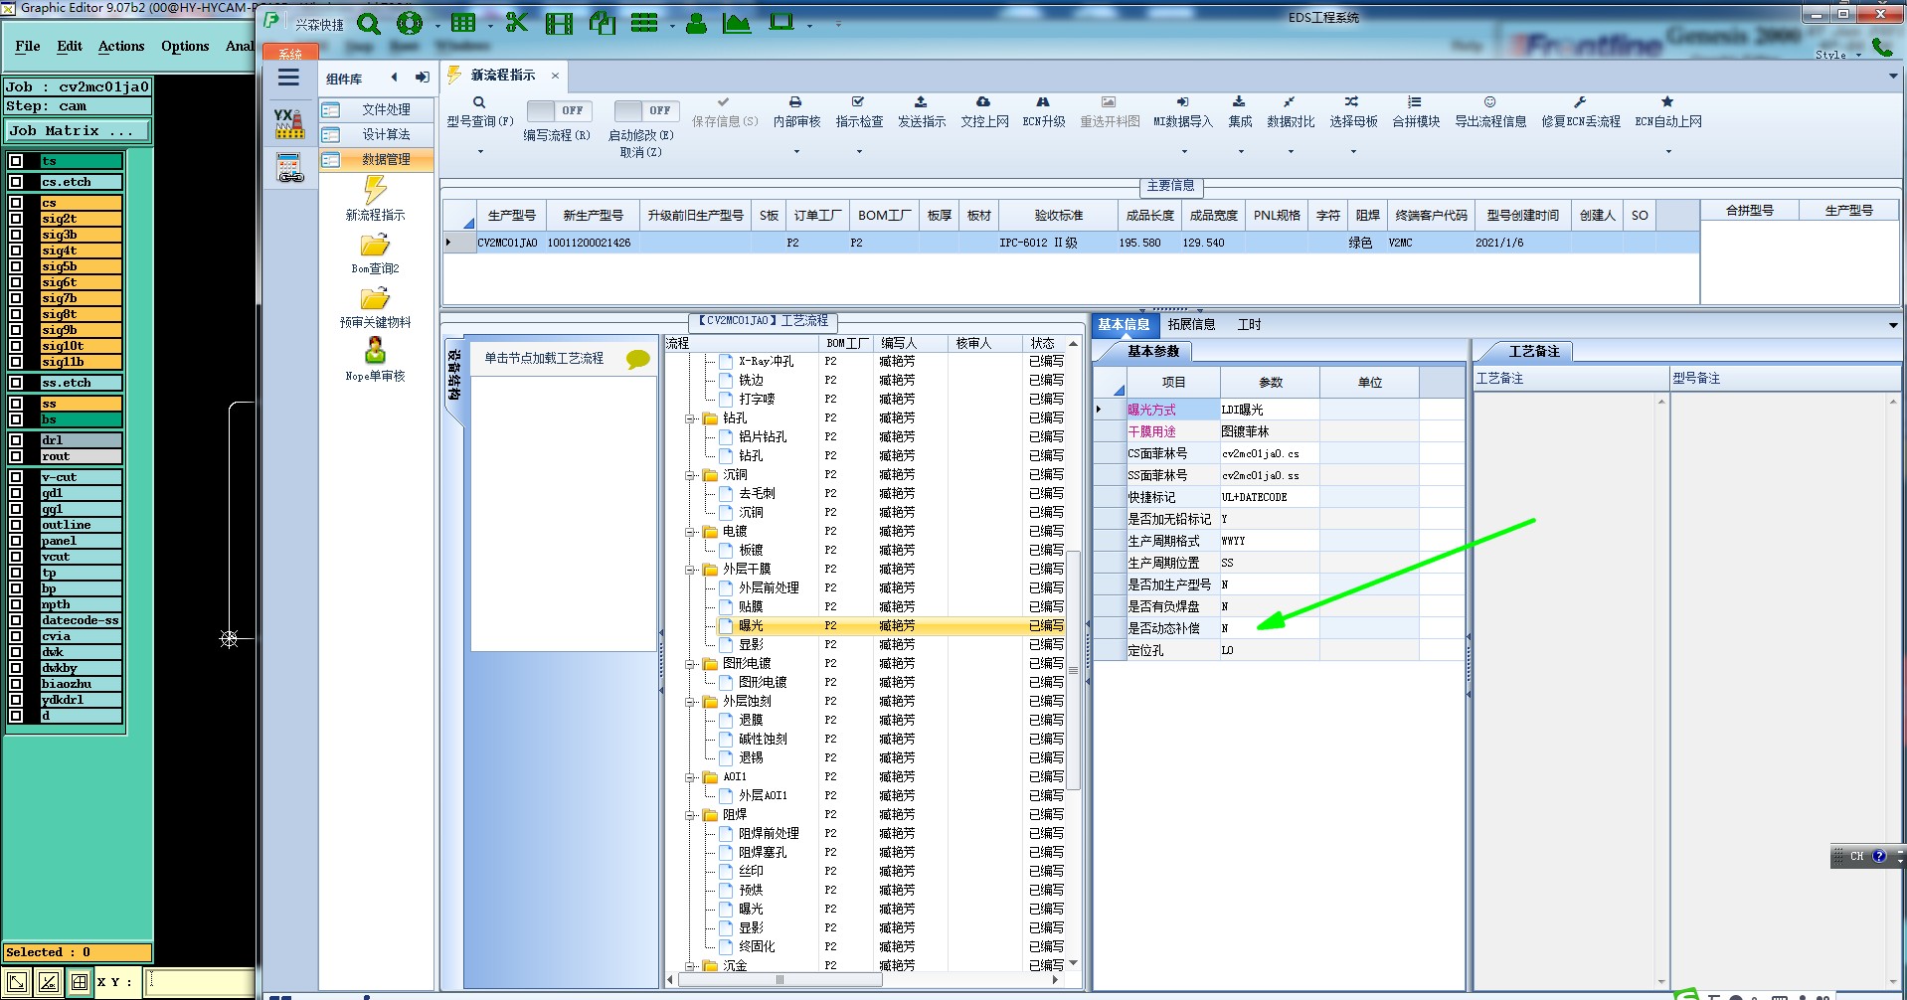Open 预审关键物料 folder component
Viewport: 1907px width, 1000px height.
coord(375,306)
